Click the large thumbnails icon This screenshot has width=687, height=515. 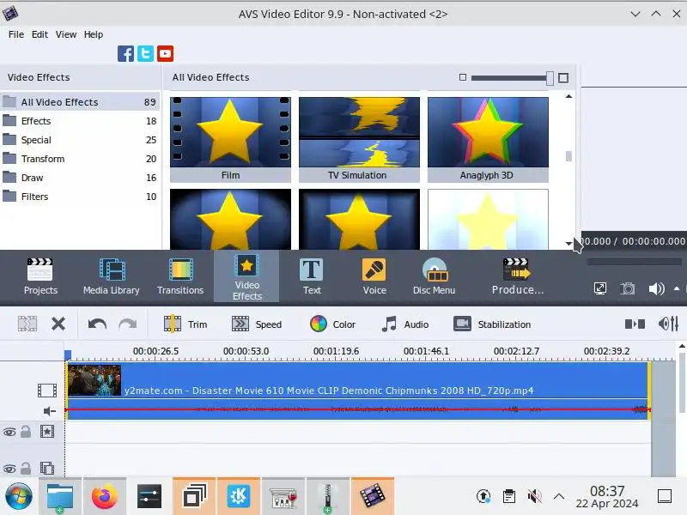[563, 78]
